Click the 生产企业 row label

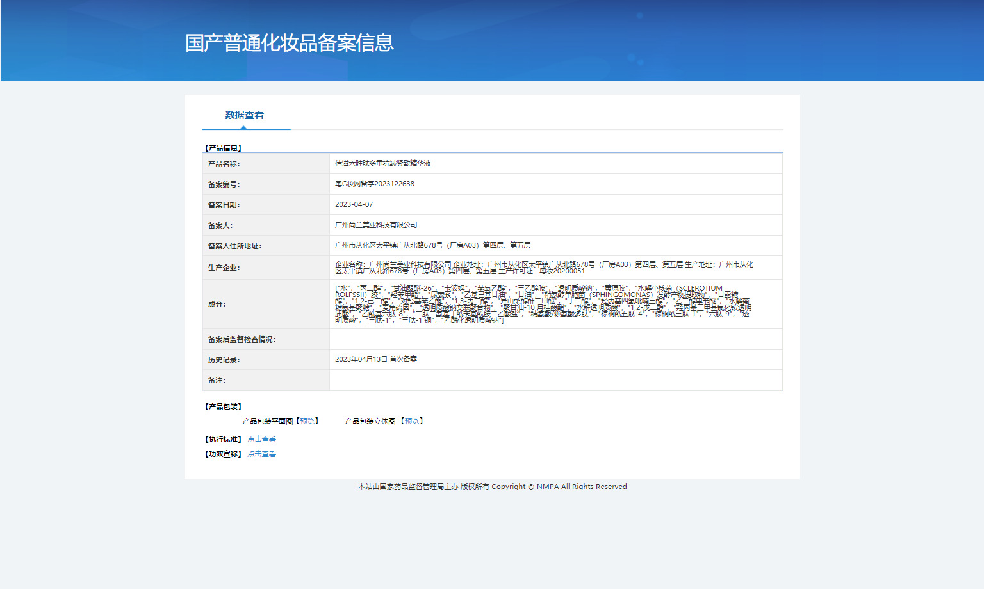224,268
